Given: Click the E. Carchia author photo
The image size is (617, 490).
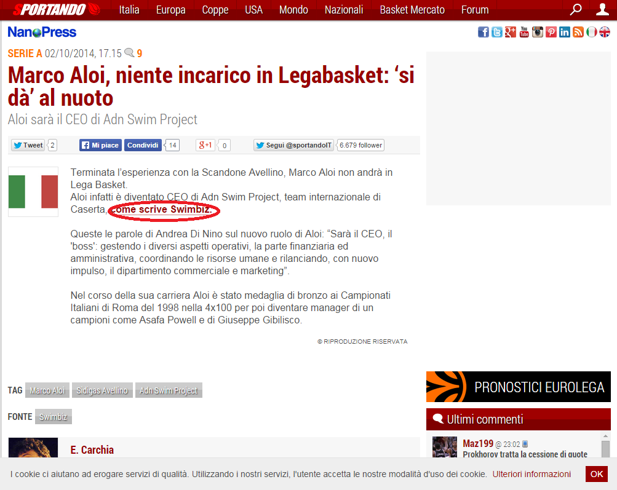Looking at the screenshot, I should 33,448.
